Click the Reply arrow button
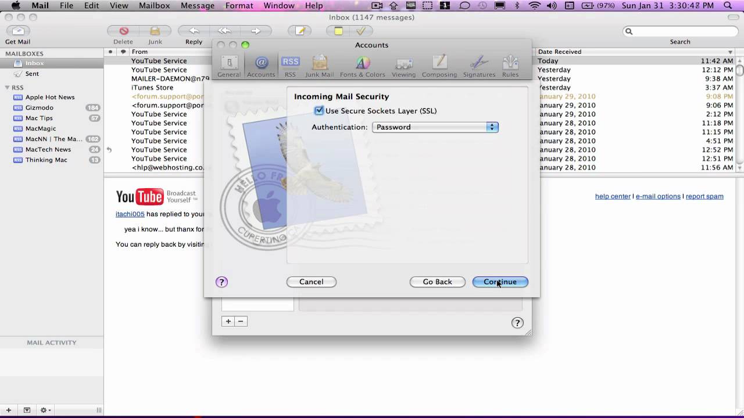This screenshot has height=418, width=744. (x=194, y=31)
